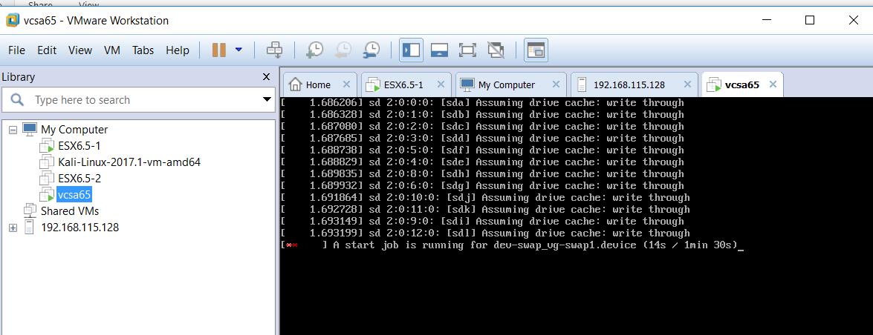The image size is (873, 335).
Task: Open the search filter dropdown arrow
Action: tap(267, 100)
